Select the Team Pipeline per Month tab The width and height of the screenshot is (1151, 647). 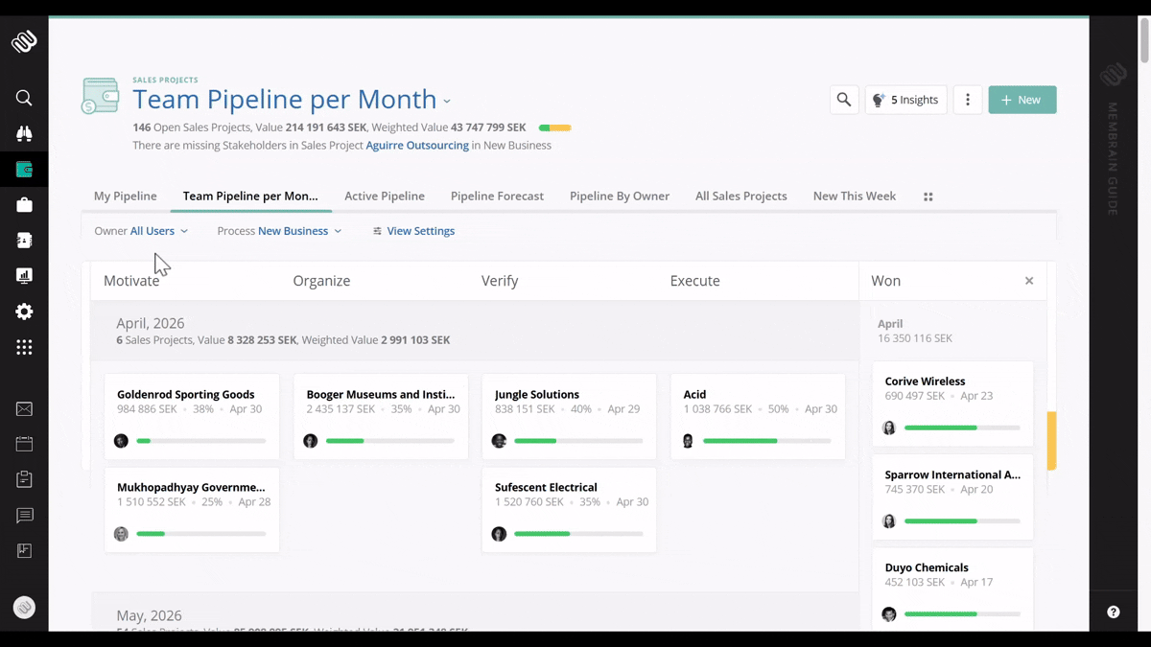pos(250,196)
